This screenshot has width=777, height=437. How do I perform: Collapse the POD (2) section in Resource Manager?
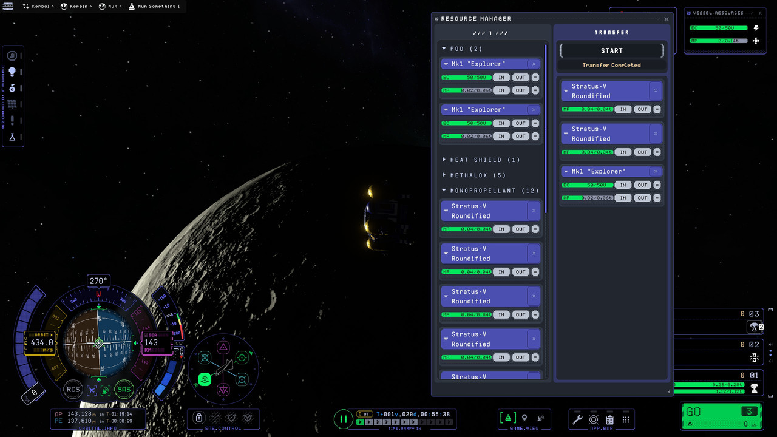click(444, 49)
